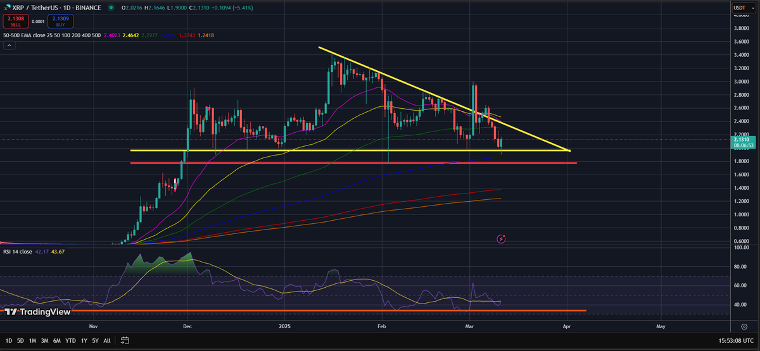Click the RSI value 42.17

tap(41, 251)
